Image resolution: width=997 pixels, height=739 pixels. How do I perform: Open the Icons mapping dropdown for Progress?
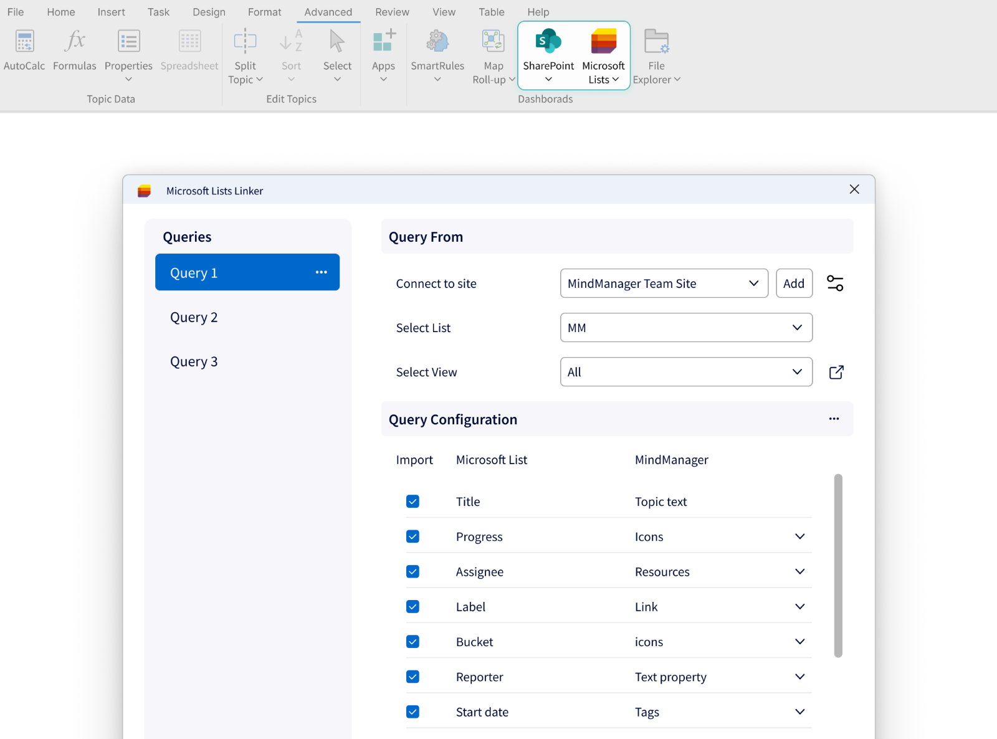click(x=800, y=536)
